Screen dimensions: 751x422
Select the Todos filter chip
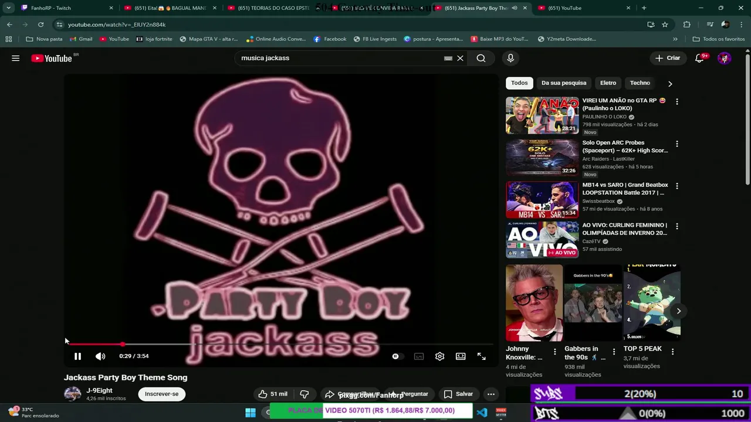pos(519,83)
